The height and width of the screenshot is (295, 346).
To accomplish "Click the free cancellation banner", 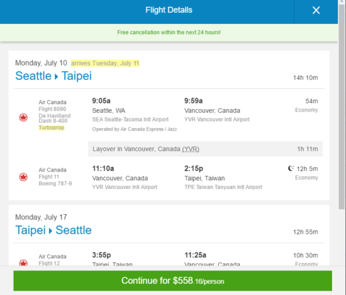I will click(x=169, y=33).
